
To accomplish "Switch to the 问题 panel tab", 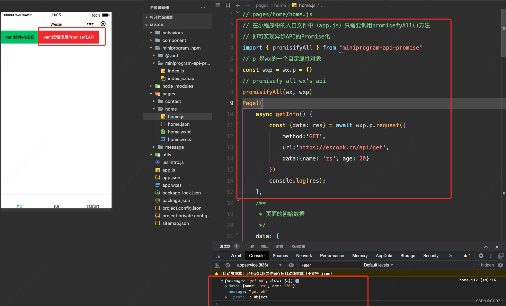I will point(250,246).
